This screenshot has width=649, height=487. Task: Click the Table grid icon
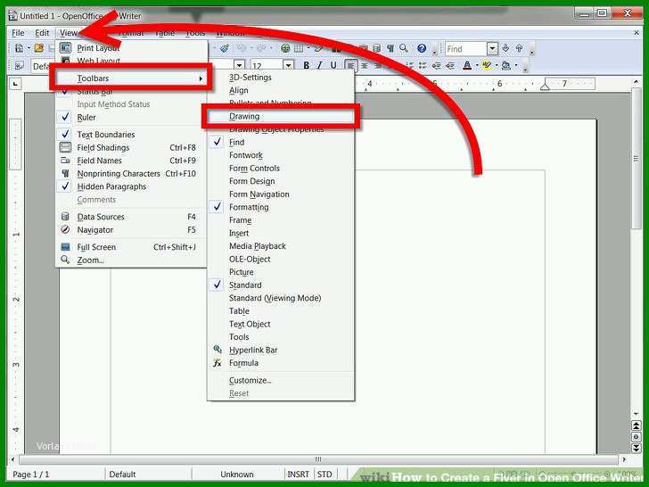pyautogui.click(x=299, y=48)
